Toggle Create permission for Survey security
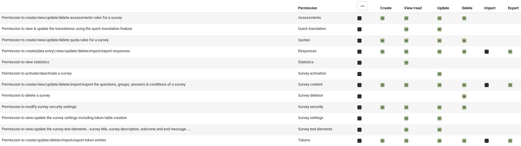The height and width of the screenshot is (146, 521). (x=382, y=107)
